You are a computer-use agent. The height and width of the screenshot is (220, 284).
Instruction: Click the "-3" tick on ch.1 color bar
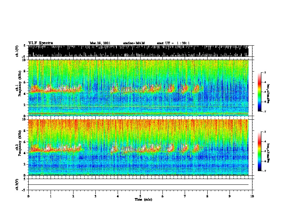tap(264, 72)
